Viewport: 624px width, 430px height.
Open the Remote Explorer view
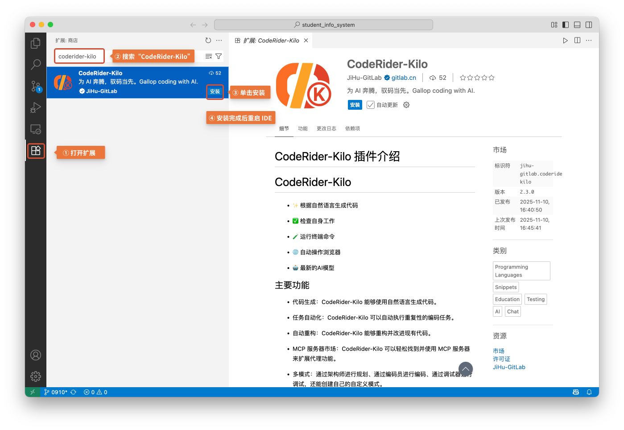point(36,129)
